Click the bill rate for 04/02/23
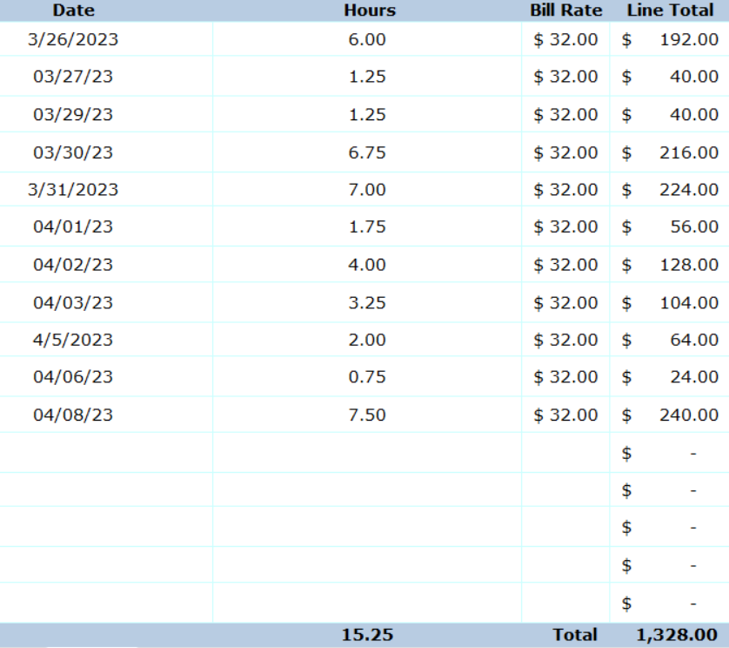This screenshot has width=729, height=648. [566, 265]
